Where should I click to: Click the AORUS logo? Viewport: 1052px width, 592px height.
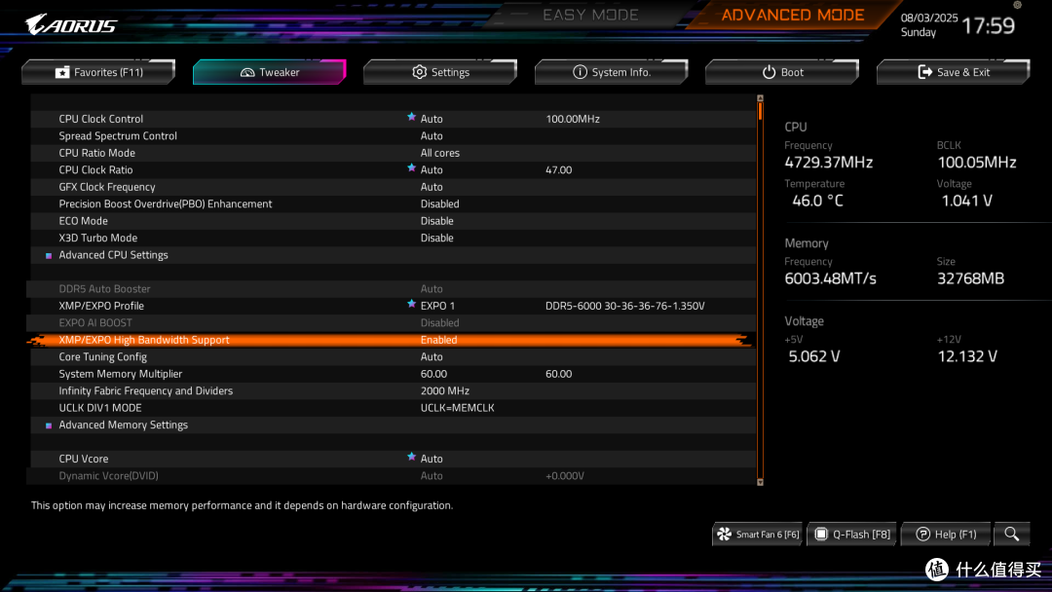click(71, 25)
